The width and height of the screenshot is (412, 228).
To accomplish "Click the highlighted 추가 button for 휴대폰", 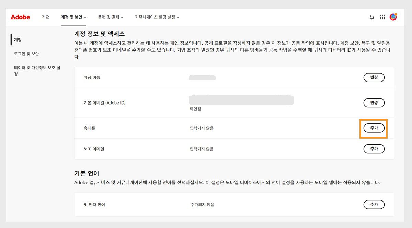I will point(374,128).
